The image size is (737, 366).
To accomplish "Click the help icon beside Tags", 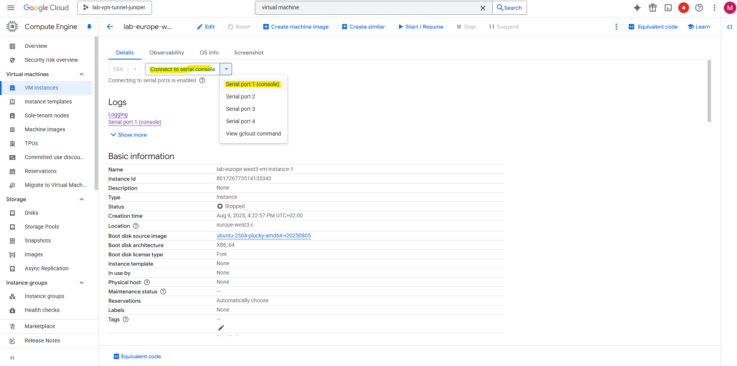I will (126, 319).
